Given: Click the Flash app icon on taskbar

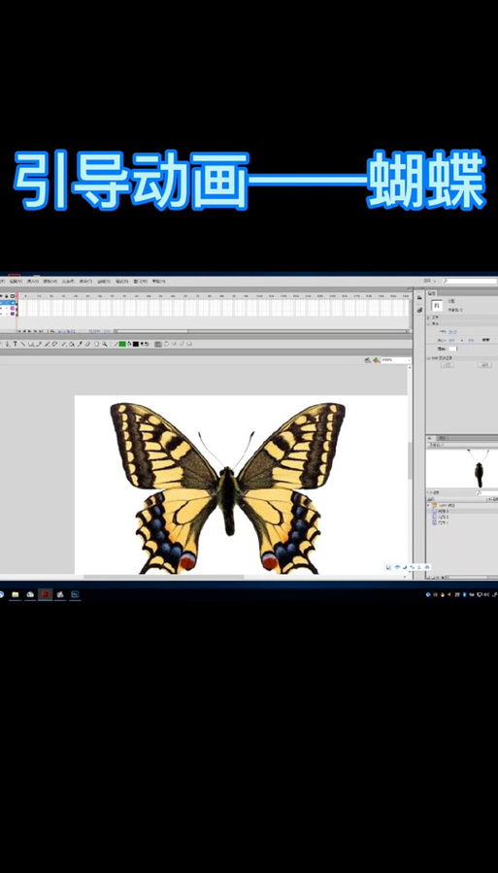Looking at the screenshot, I should [x=45, y=594].
